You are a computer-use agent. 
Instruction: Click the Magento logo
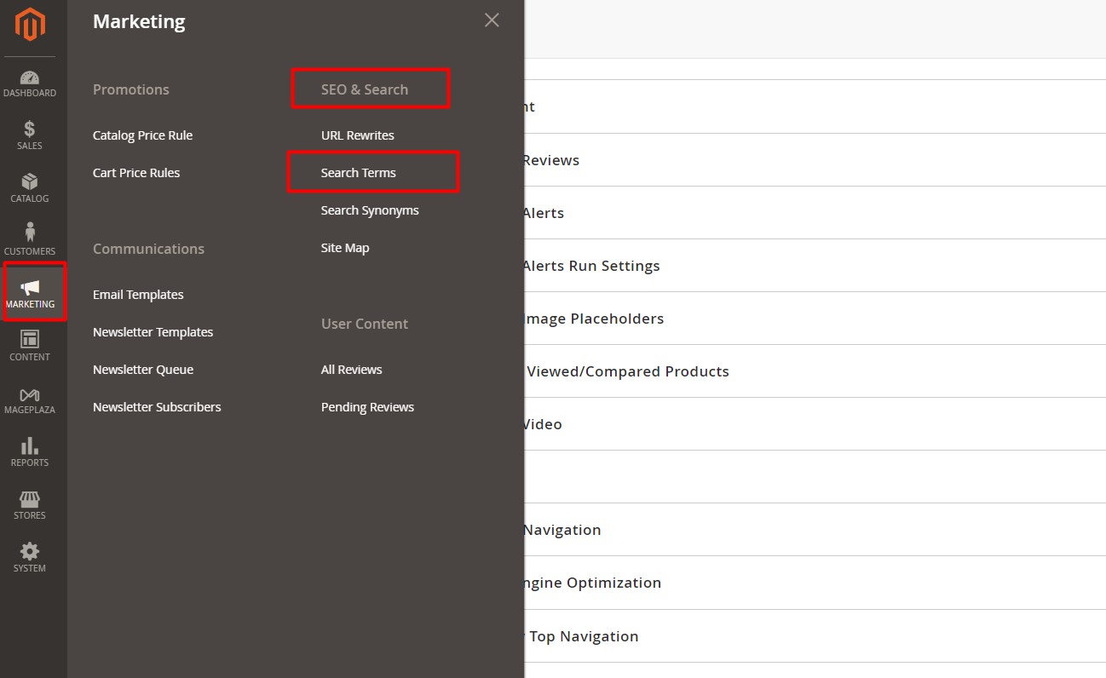(x=30, y=26)
